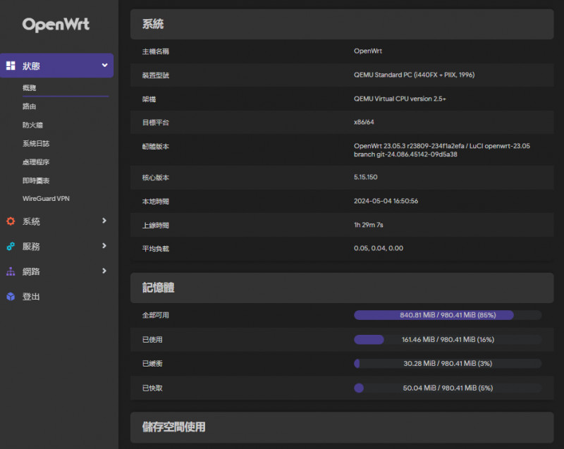Collapse the 狀態 menu chevron
This screenshot has width=564, height=449.
[x=104, y=66]
